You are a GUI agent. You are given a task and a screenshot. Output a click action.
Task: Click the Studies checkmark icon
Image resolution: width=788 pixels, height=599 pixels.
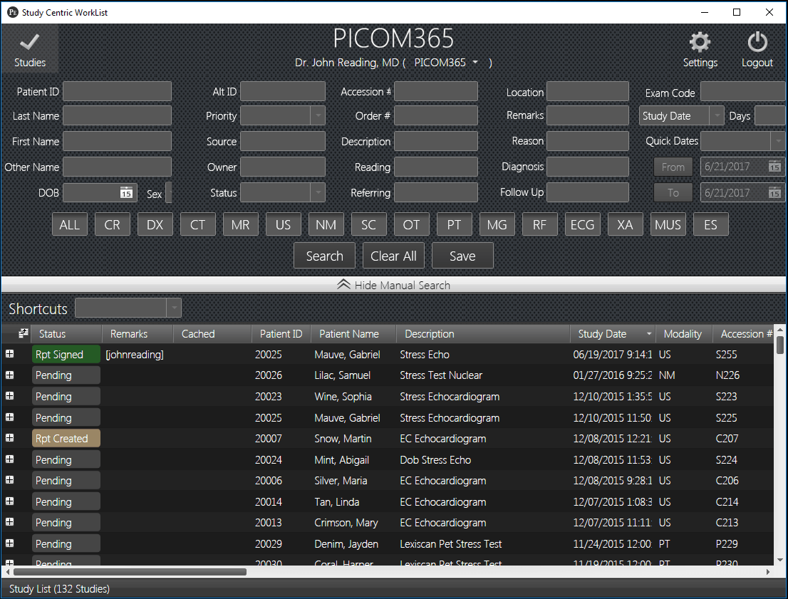29,43
